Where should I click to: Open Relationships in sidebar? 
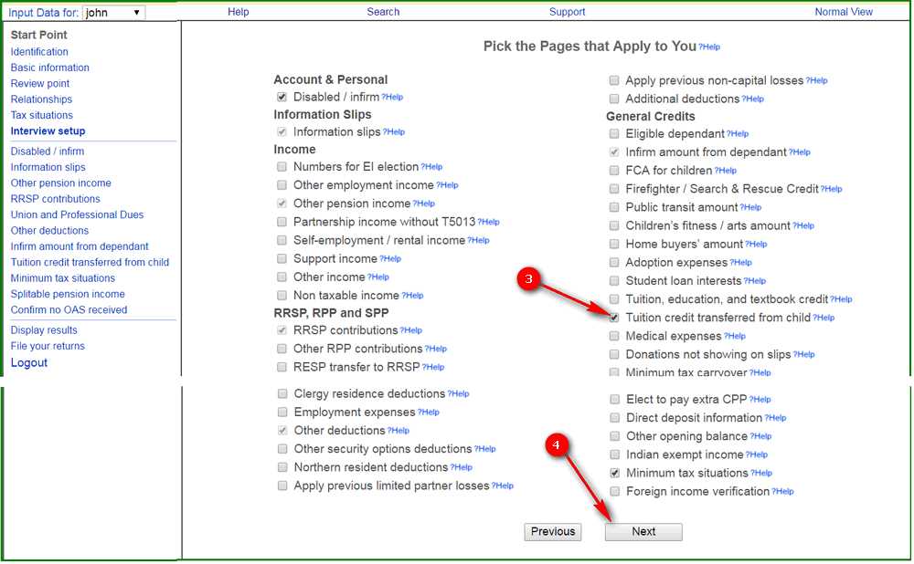pyautogui.click(x=41, y=99)
